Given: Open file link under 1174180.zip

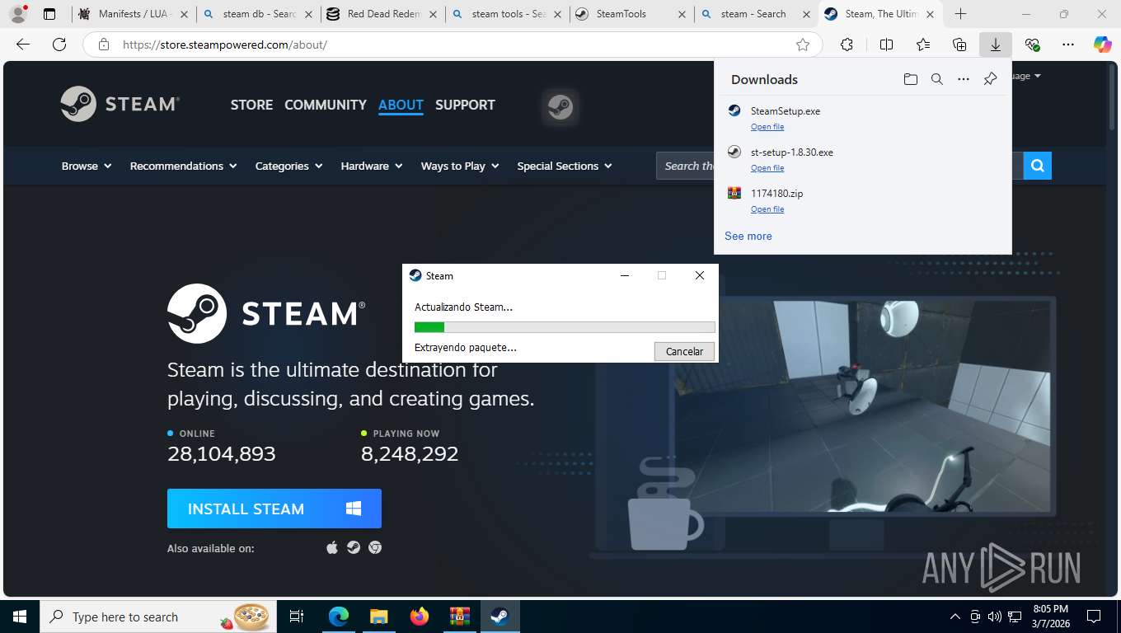Looking at the screenshot, I should point(767,209).
